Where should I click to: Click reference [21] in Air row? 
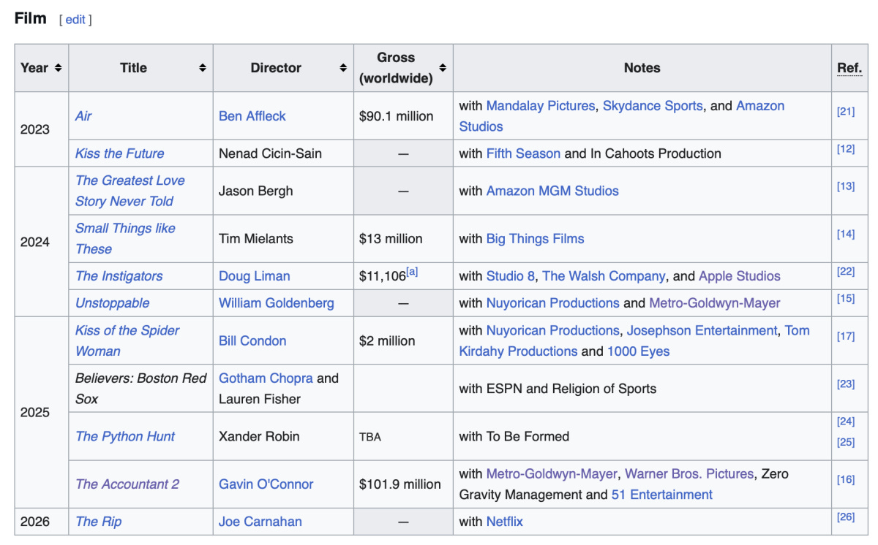click(x=846, y=112)
